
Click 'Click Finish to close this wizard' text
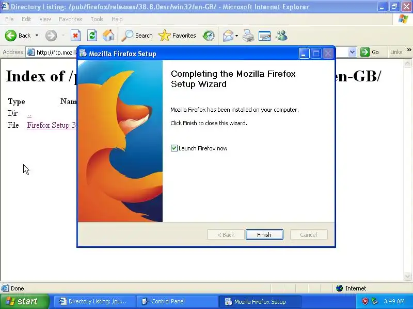[x=209, y=123]
